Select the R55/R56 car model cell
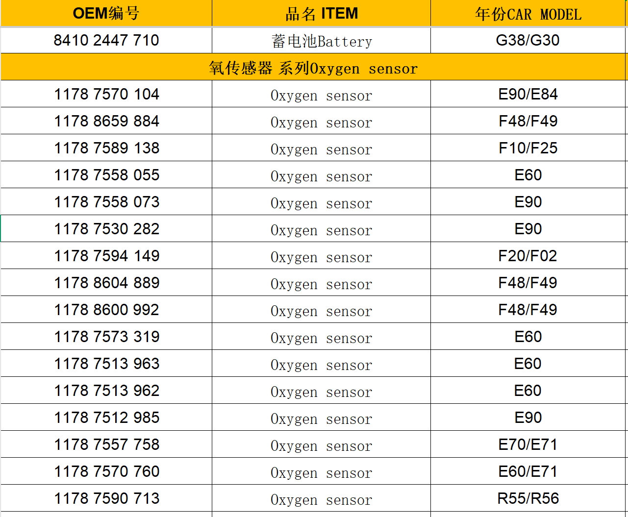Screen dimensions: 628x517 [528, 498]
